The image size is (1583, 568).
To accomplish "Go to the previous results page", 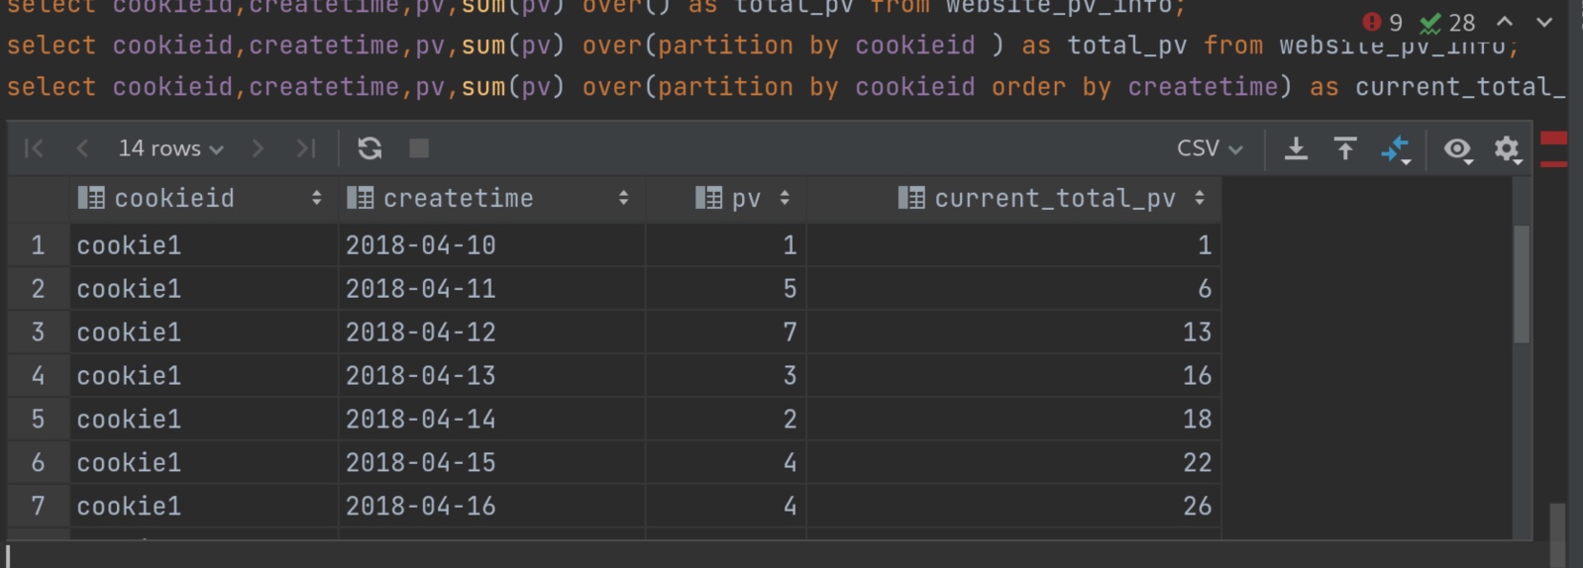I will pos(82,148).
